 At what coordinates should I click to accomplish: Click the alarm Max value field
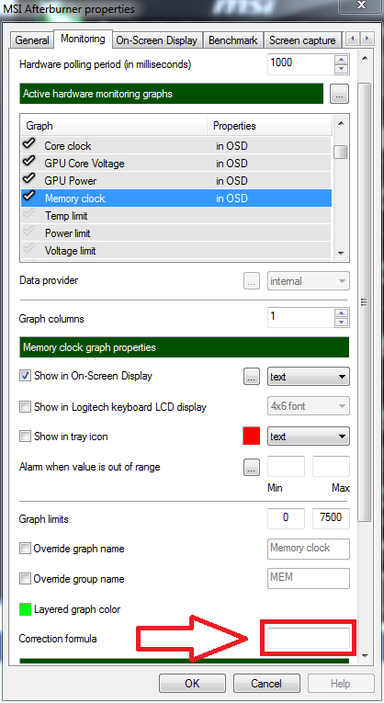pos(331,466)
